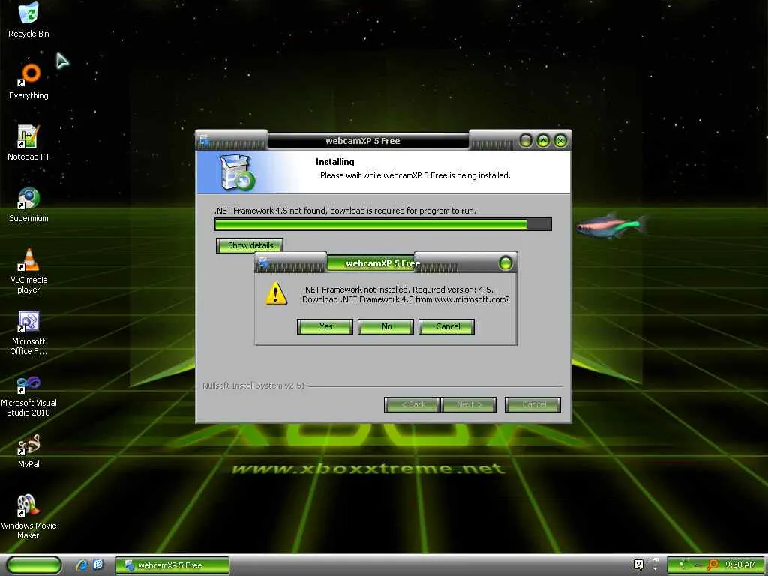Click the green Start button
The height and width of the screenshot is (576, 768).
pyautogui.click(x=34, y=565)
